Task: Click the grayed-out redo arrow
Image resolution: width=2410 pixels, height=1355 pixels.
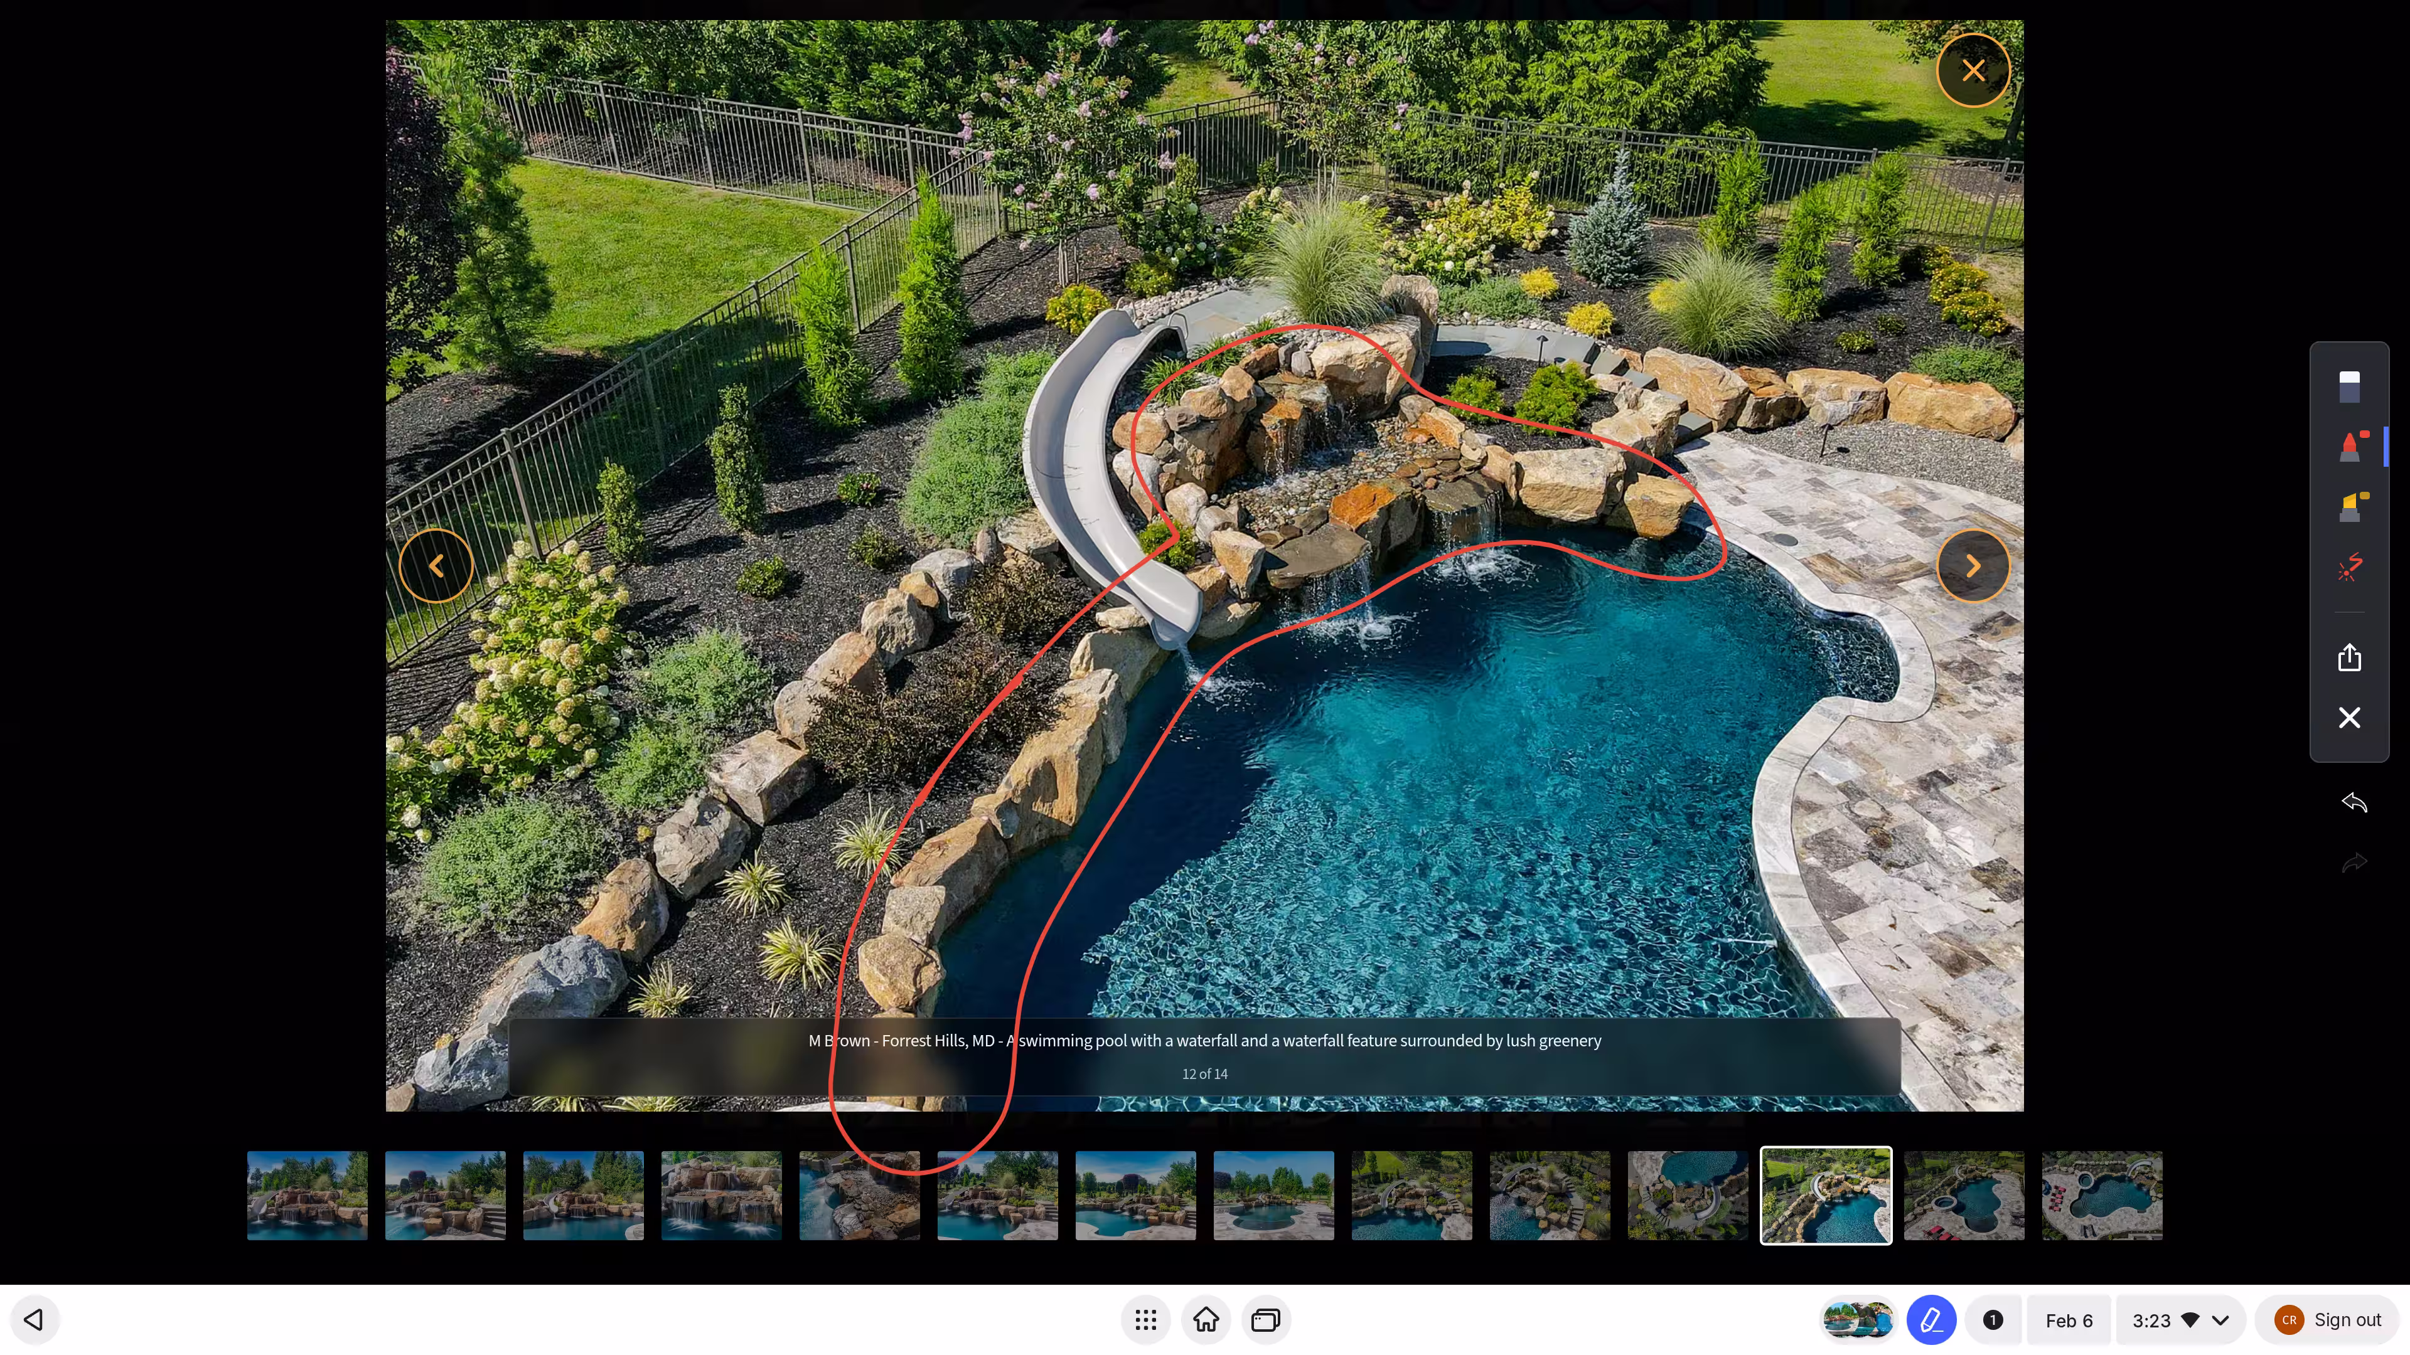Action: point(2354,862)
